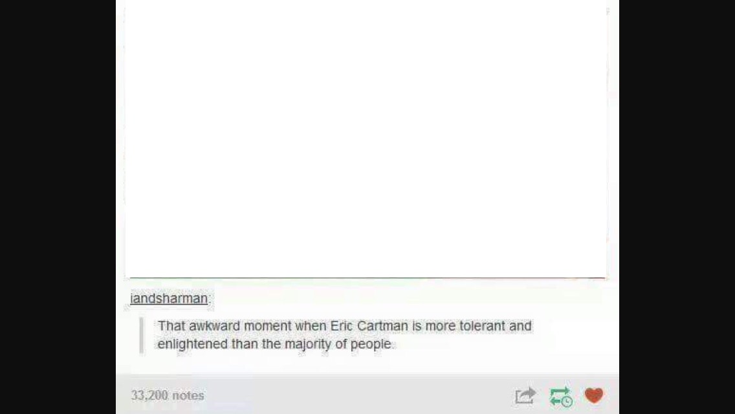The width and height of the screenshot is (735, 414).
Task: Click the word "people" in quote
Action: click(371, 345)
